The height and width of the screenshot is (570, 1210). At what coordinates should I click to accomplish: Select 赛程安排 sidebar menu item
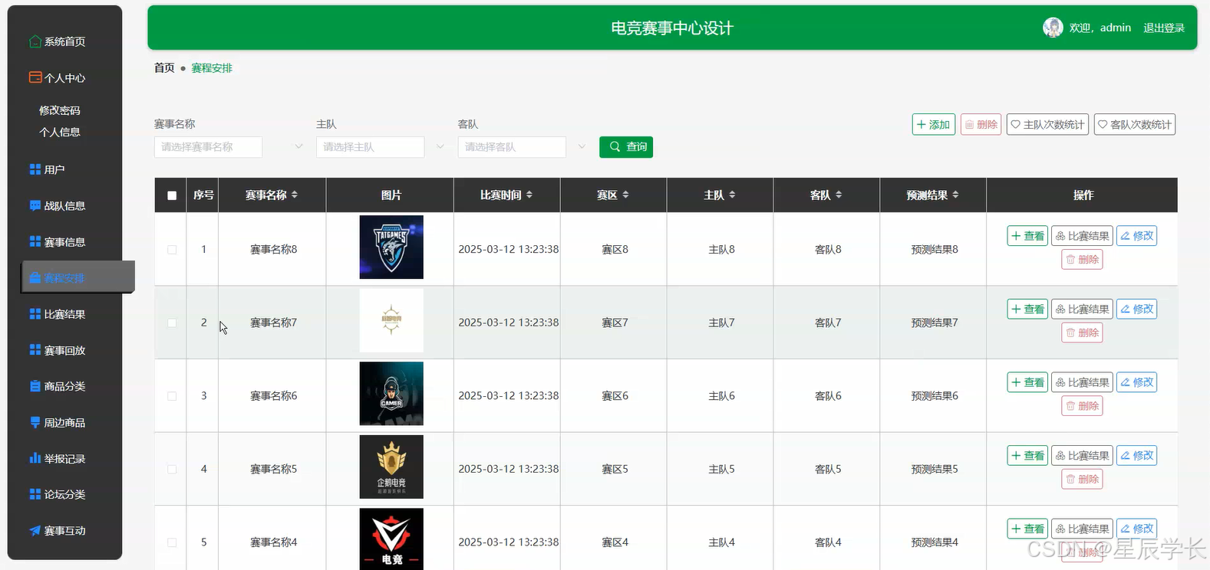point(77,277)
